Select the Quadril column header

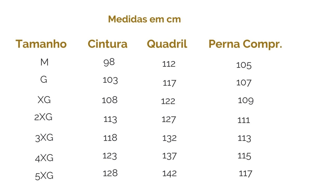(x=167, y=44)
